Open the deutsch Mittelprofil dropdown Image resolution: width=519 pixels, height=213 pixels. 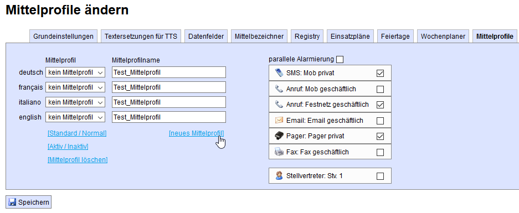pyautogui.click(x=75, y=72)
